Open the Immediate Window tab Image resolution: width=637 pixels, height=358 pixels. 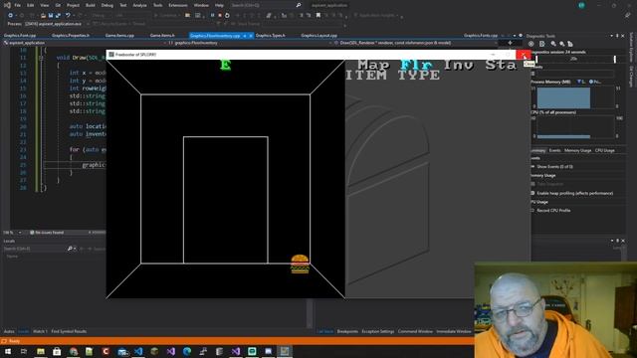(454, 331)
